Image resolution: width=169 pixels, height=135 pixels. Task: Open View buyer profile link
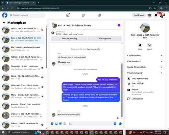(x=93, y=49)
